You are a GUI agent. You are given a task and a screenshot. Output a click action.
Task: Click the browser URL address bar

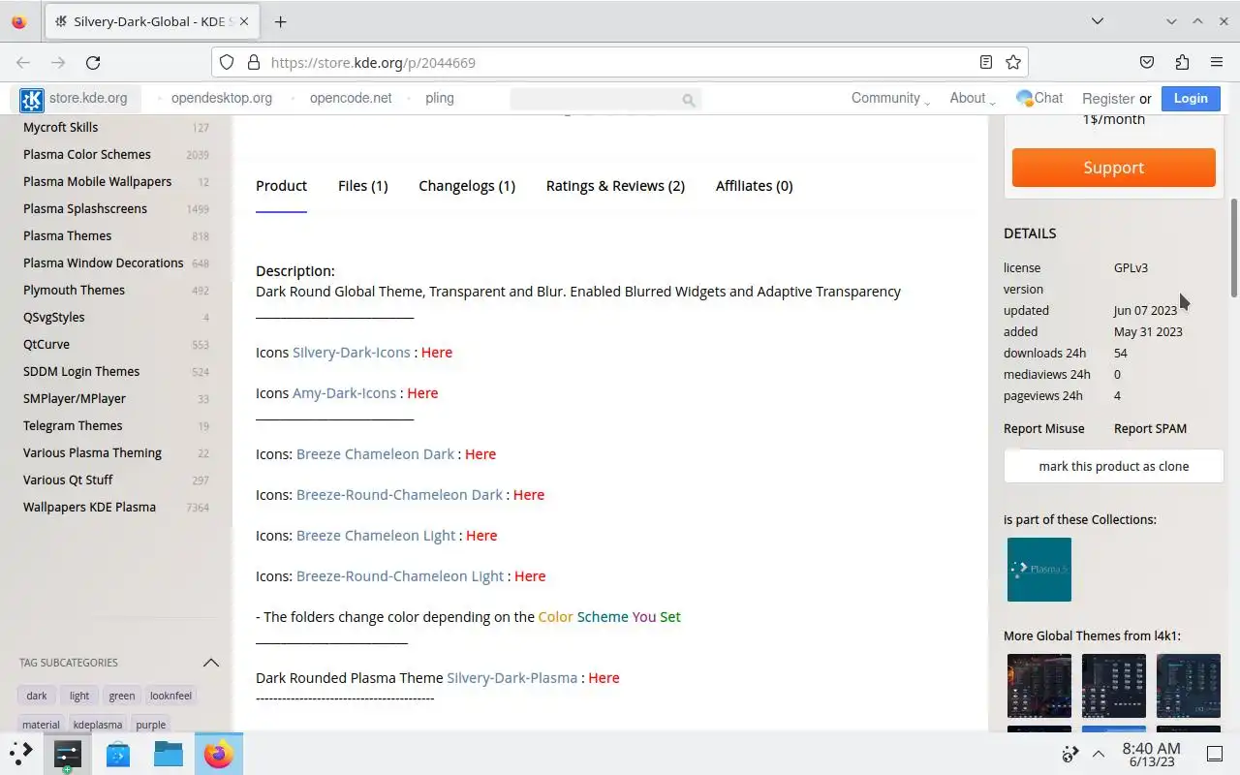pos(620,62)
